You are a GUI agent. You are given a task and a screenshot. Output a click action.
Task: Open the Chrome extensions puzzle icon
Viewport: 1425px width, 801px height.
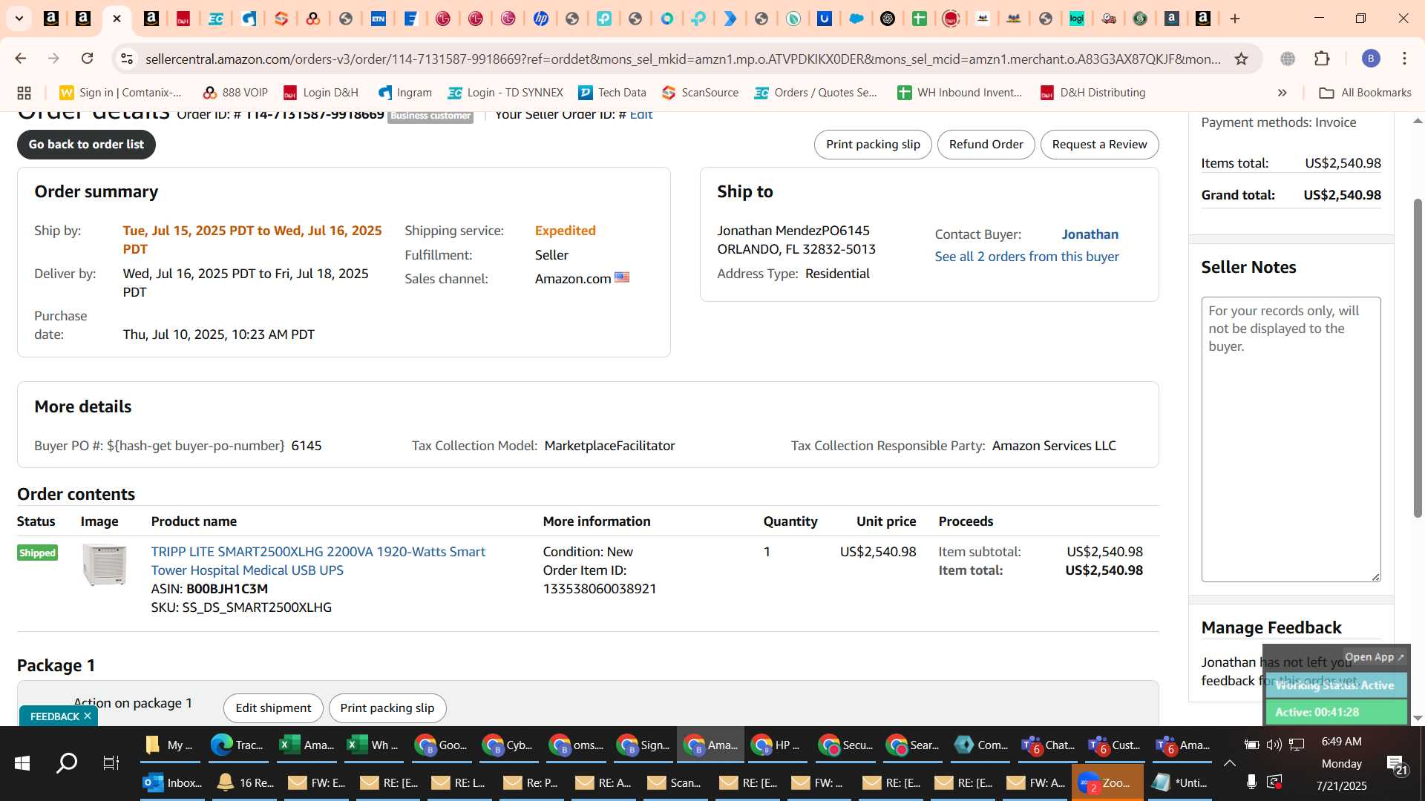(1322, 59)
